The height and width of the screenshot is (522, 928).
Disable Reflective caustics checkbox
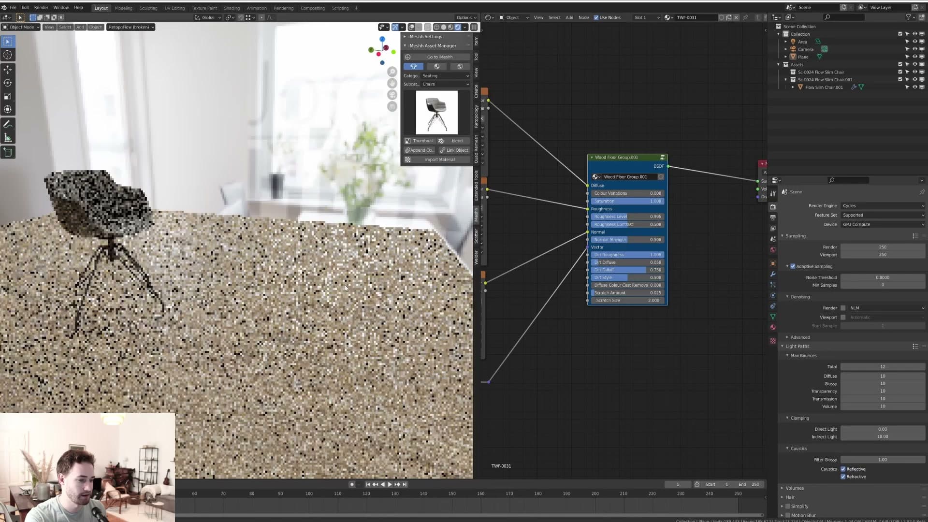(x=843, y=469)
